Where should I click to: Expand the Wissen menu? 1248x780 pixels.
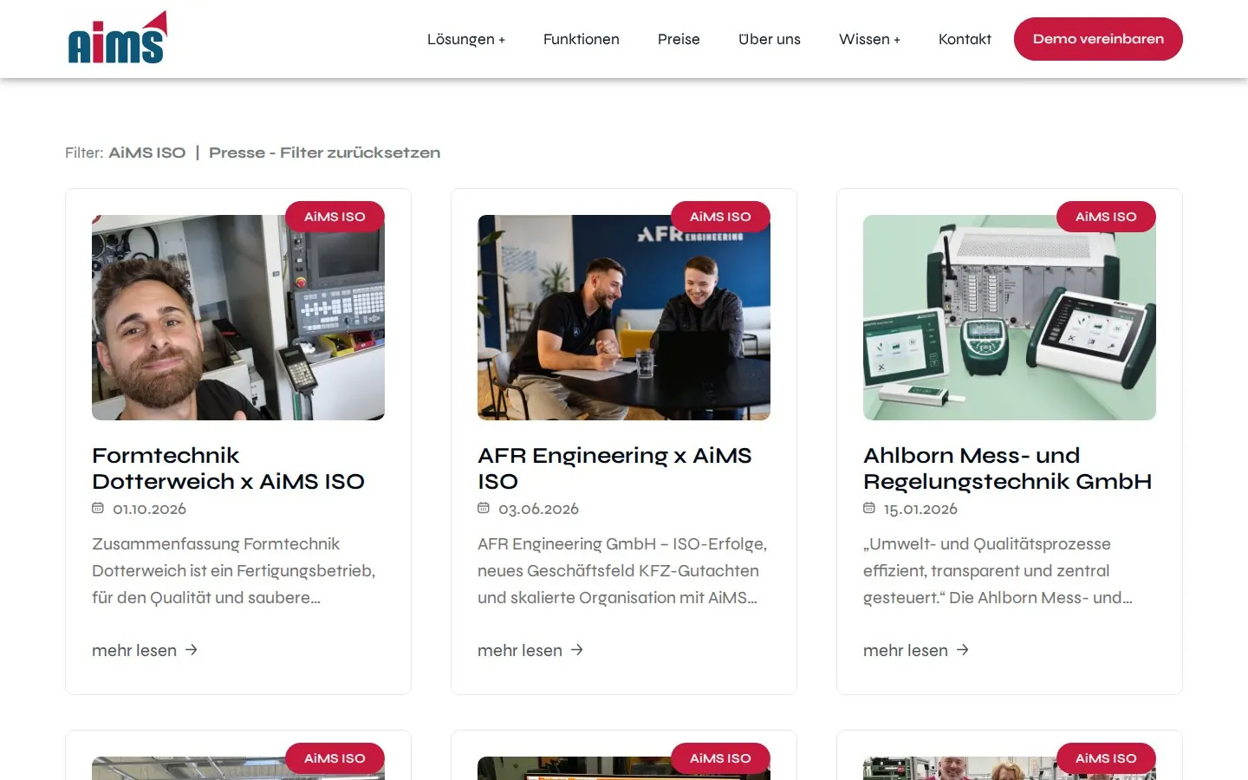[x=869, y=39]
